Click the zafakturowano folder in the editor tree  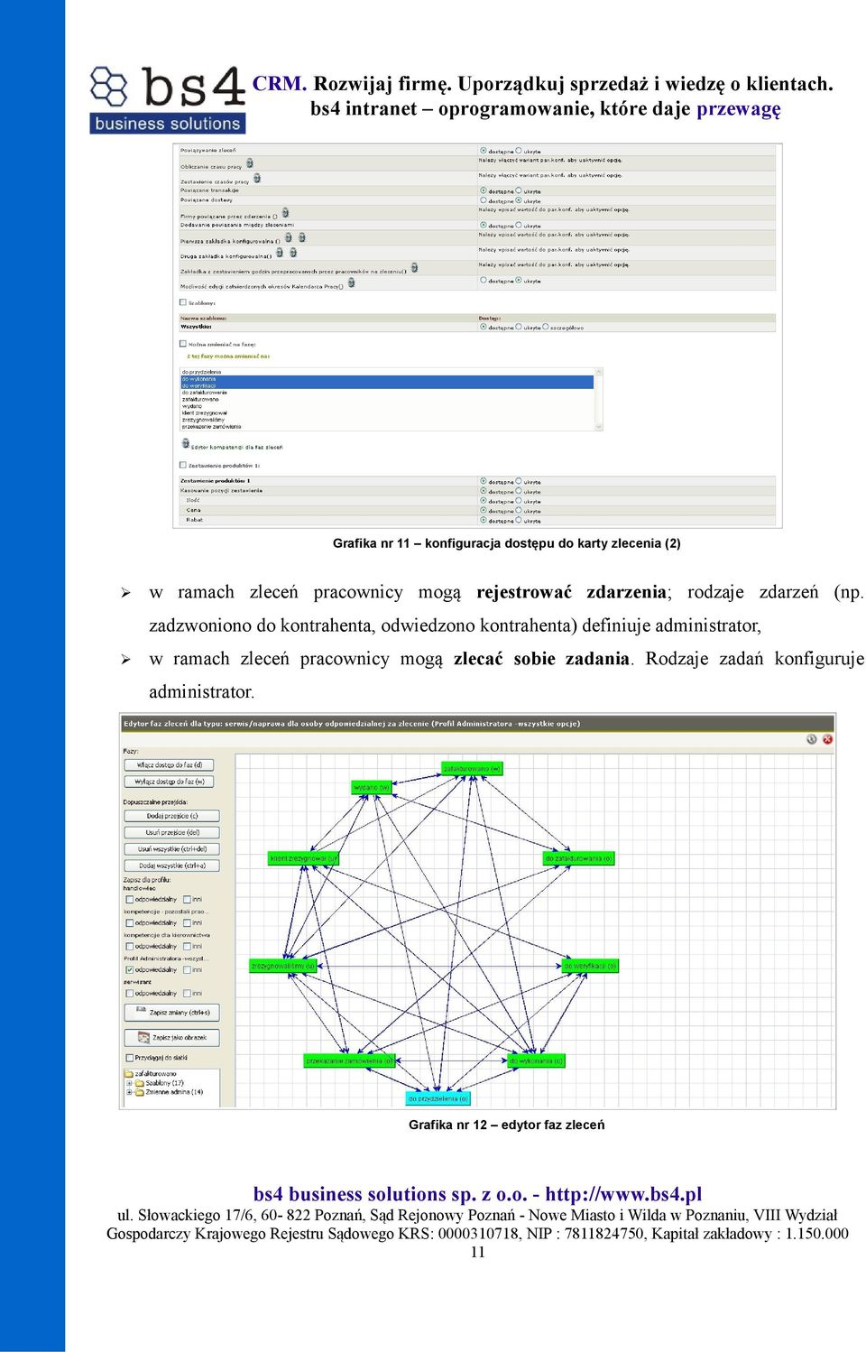point(128,1074)
